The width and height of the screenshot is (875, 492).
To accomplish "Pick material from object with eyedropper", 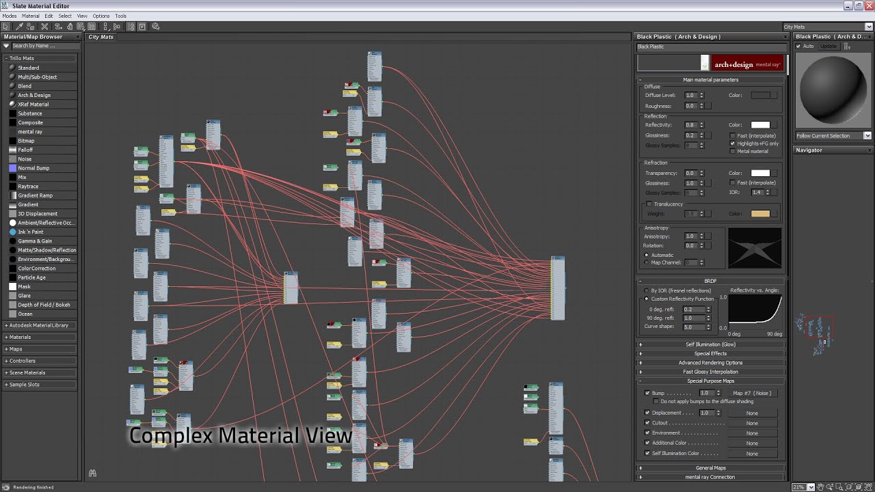I will (19, 26).
